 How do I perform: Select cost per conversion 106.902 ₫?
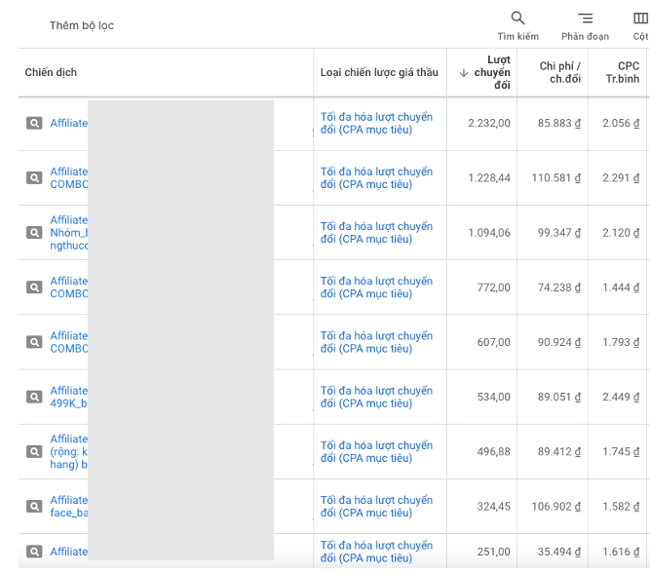pos(556,506)
